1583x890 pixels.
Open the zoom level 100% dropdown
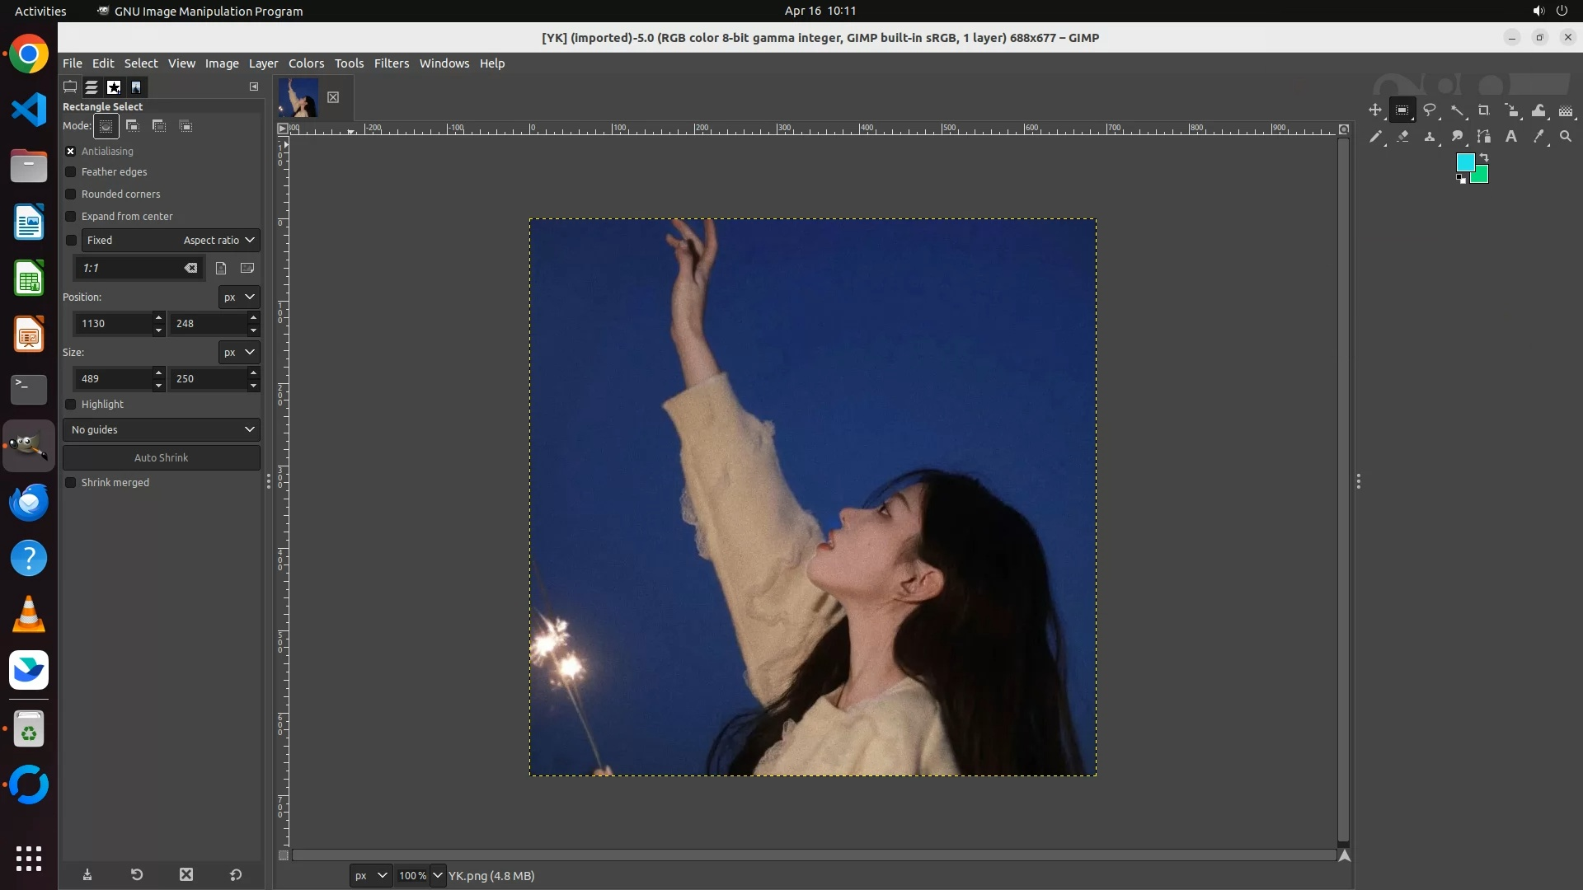coord(437,876)
